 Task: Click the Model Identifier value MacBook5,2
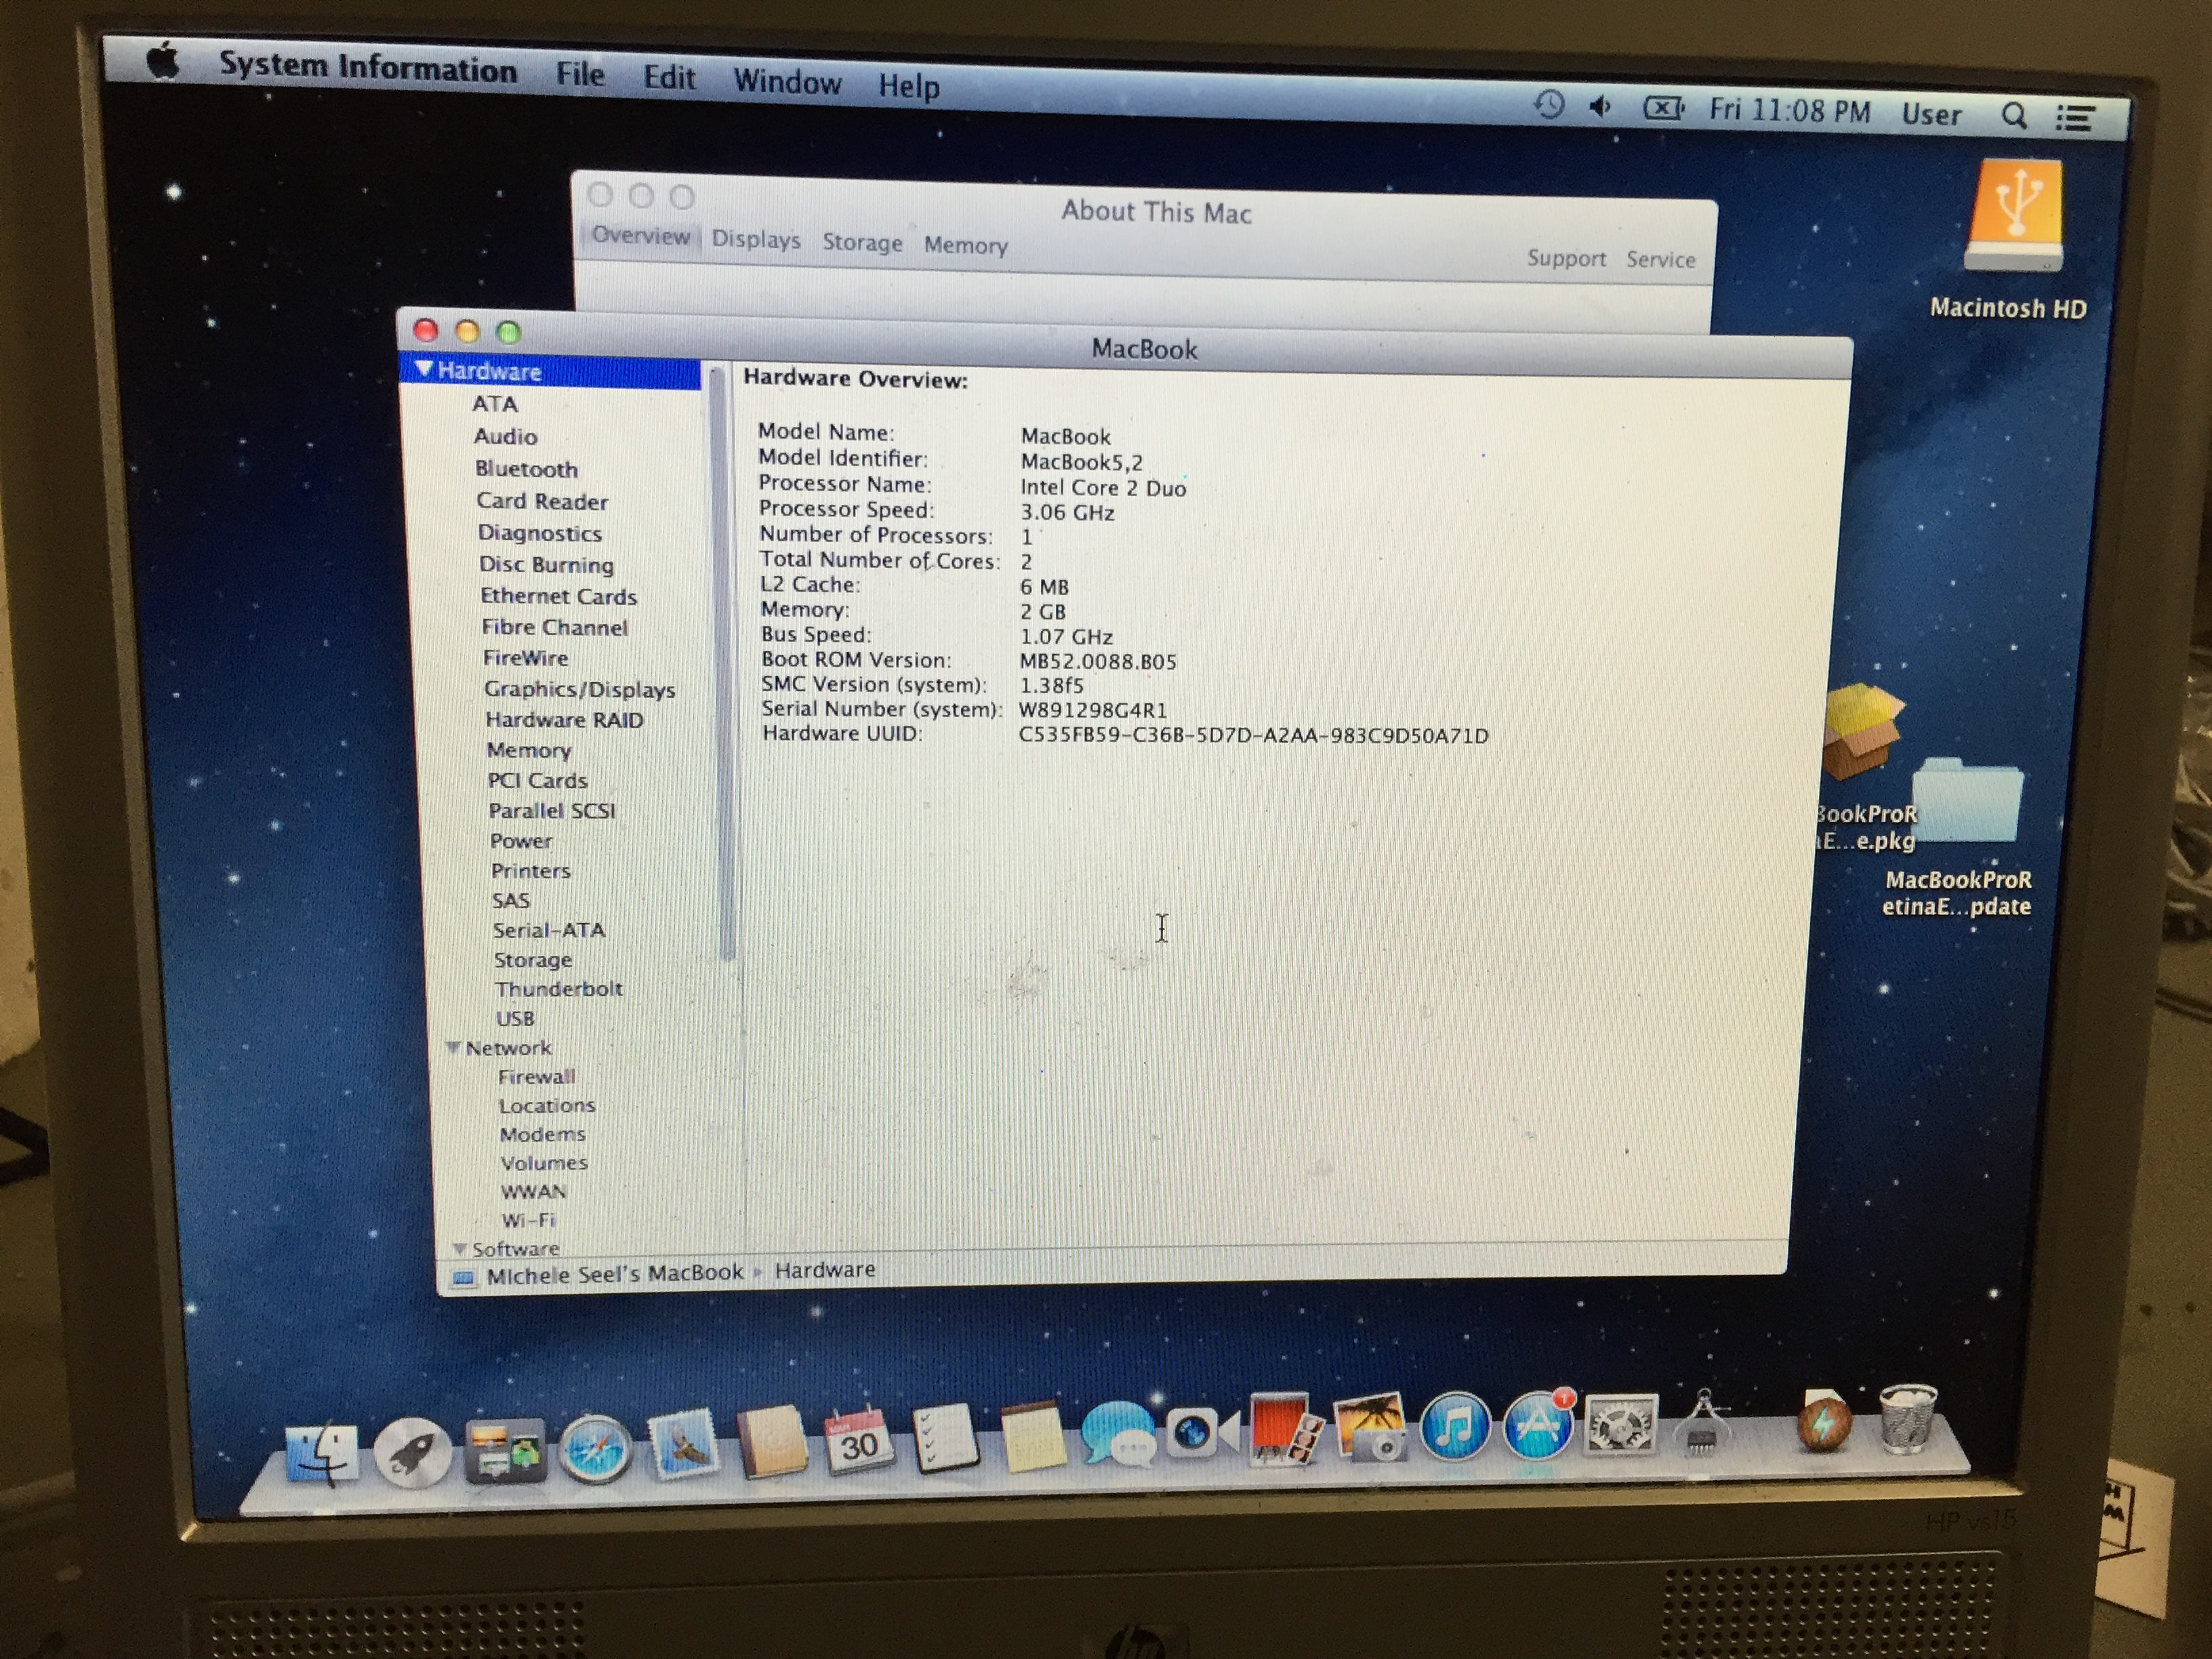1082,462
